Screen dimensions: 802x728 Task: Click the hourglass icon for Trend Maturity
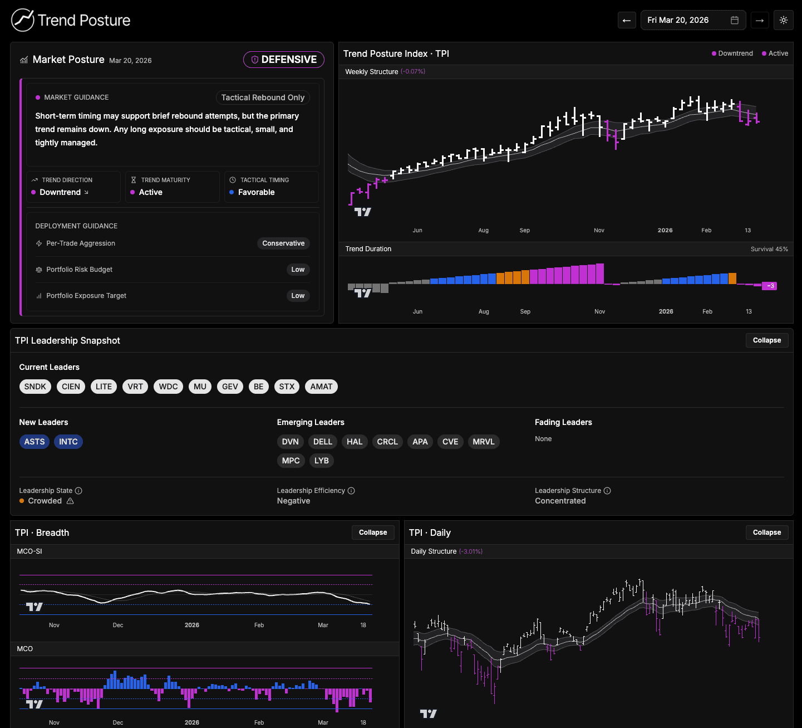pos(134,179)
